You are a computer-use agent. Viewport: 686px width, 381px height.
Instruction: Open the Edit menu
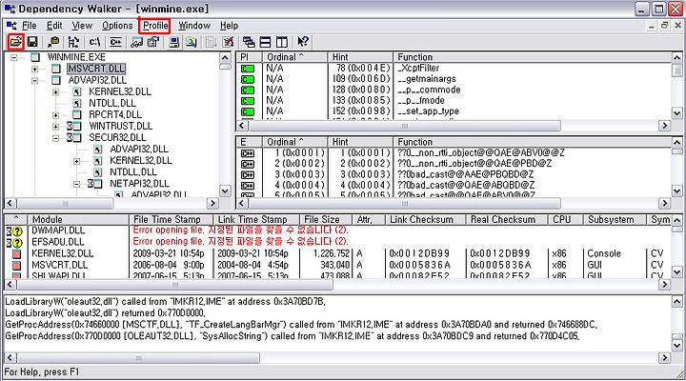coord(54,26)
